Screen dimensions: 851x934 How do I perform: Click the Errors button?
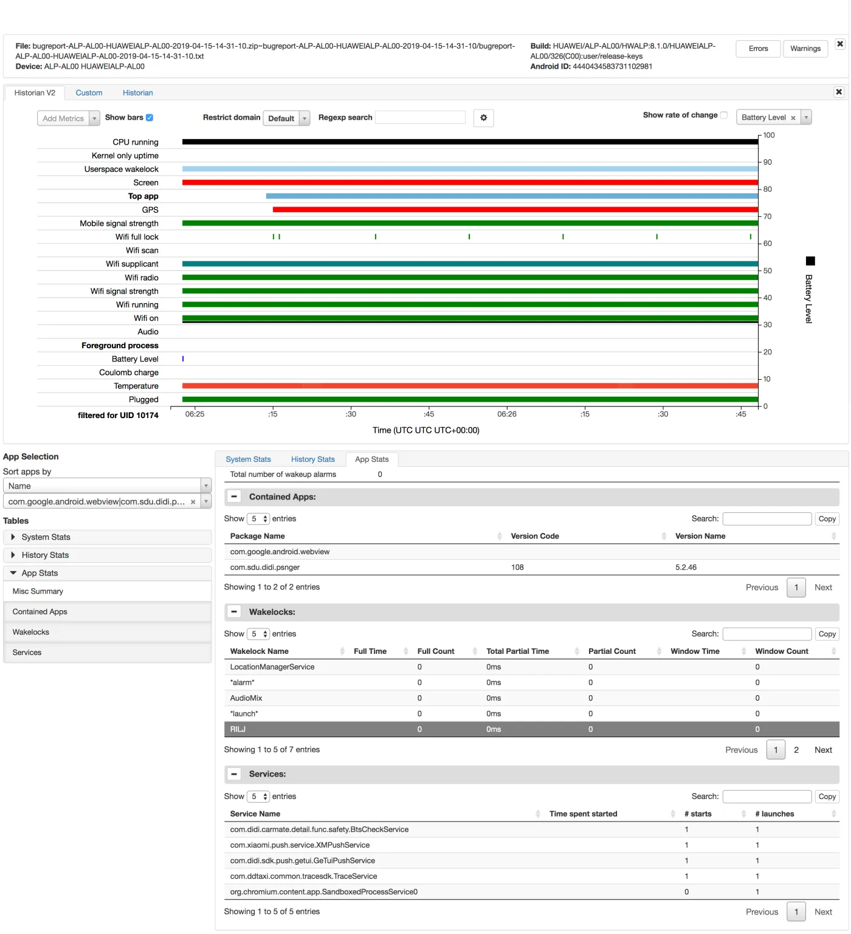coord(758,49)
